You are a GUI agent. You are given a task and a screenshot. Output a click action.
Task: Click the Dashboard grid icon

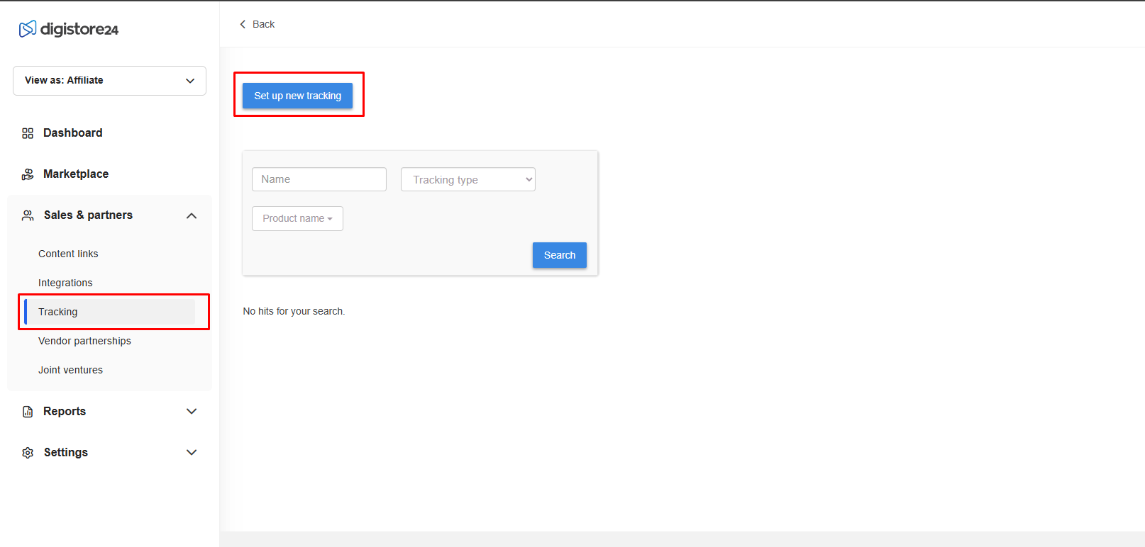(28, 133)
